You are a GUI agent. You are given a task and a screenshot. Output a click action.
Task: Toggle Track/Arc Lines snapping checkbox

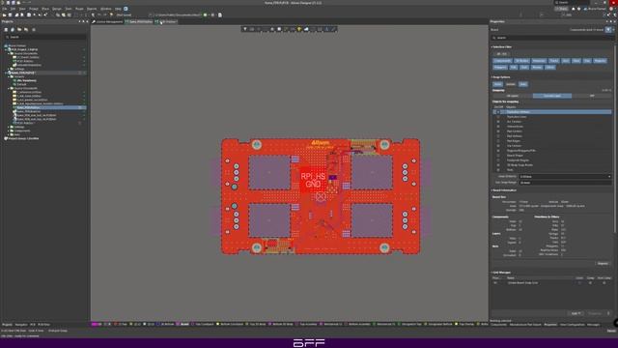[498, 117]
